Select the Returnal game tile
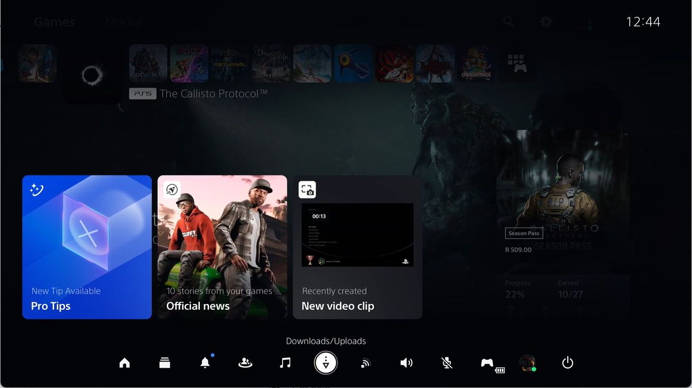This screenshot has width=692, height=388. (230, 63)
